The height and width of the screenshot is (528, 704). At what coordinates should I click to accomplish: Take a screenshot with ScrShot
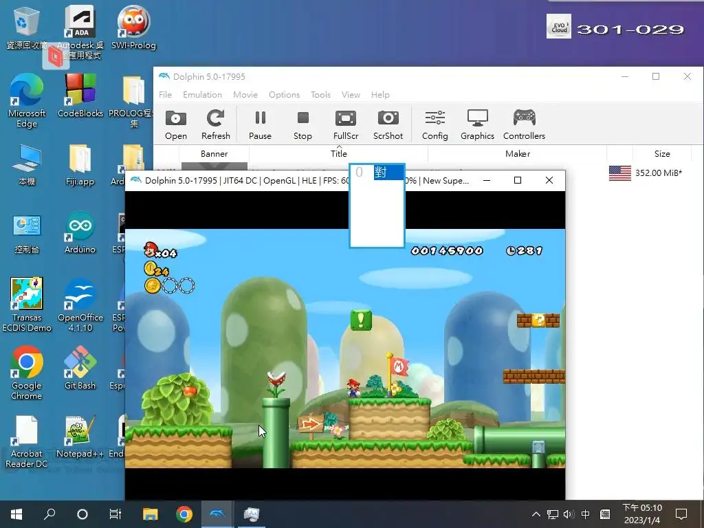pos(388,125)
